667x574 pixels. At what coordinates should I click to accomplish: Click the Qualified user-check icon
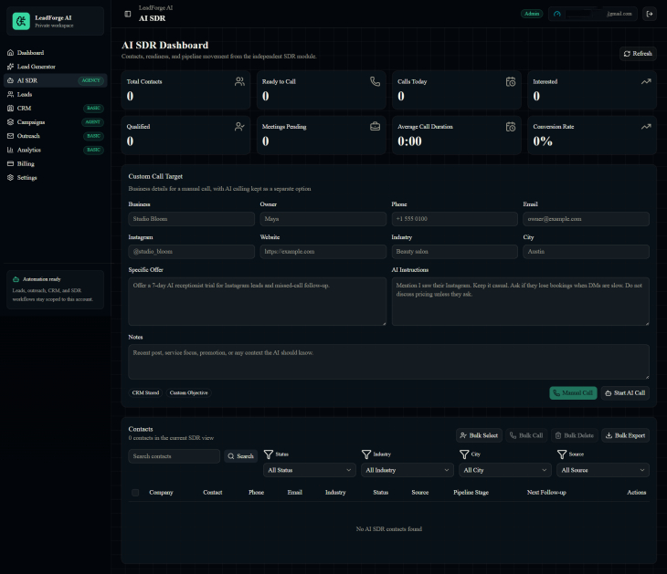(x=239, y=127)
